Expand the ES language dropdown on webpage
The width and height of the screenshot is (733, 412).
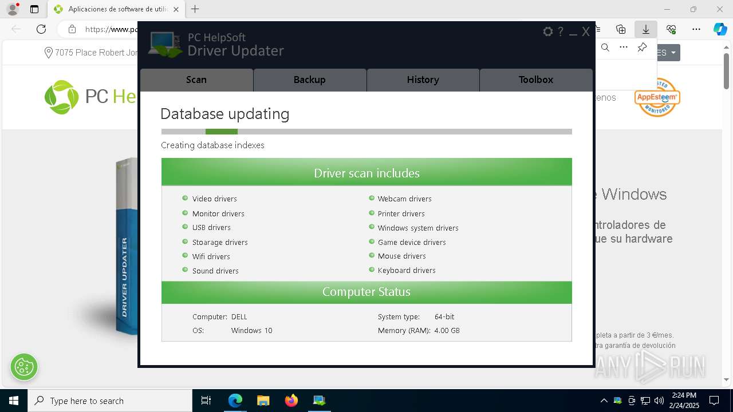tap(668, 53)
